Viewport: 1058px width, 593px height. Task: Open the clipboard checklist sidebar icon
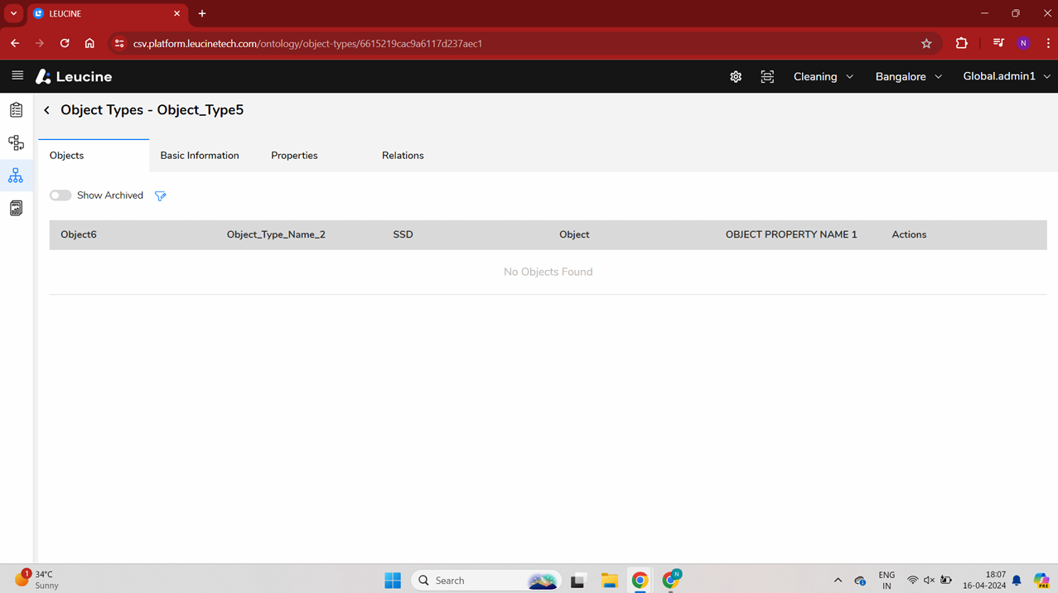pyautogui.click(x=16, y=109)
